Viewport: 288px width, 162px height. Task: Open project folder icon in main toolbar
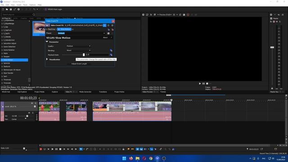point(7,9)
